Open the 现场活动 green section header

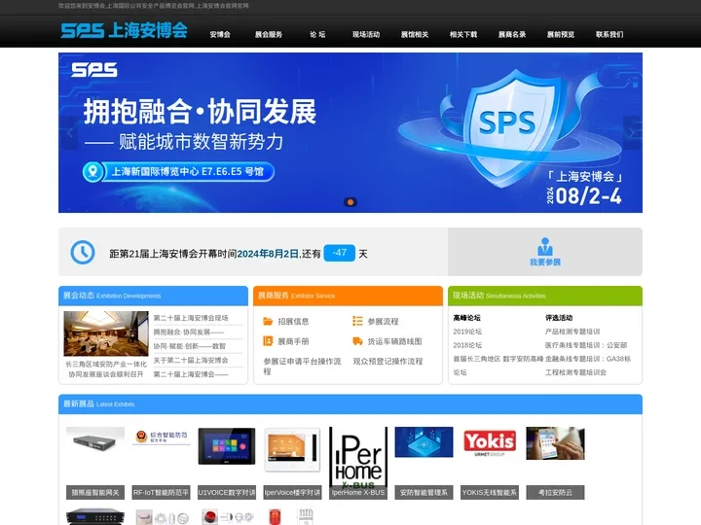coord(545,296)
